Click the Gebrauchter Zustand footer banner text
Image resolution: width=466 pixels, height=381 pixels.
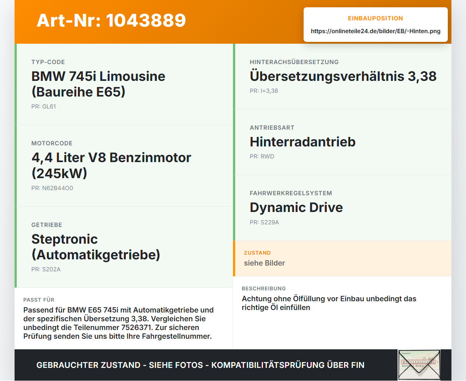pos(200,365)
